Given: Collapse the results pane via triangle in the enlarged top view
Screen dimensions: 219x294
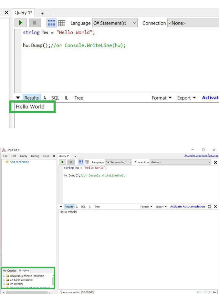Looking at the screenshot, I should coord(18,98).
